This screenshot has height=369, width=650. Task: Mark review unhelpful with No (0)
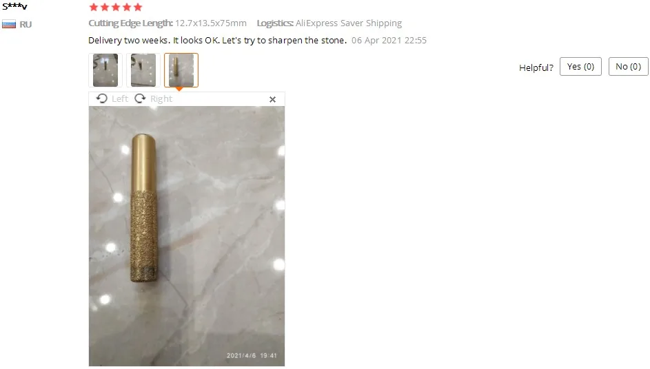[628, 67]
